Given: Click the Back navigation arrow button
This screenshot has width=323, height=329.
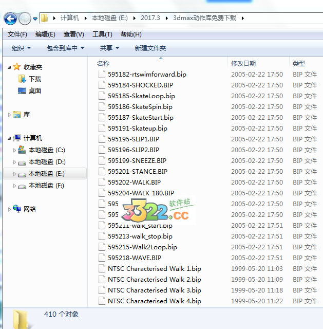Looking at the screenshot, I should pos(10,19).
